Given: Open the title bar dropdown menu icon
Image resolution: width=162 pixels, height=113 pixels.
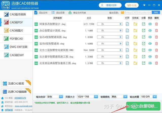Looking at the screenshot, I should tap(144, 5).
